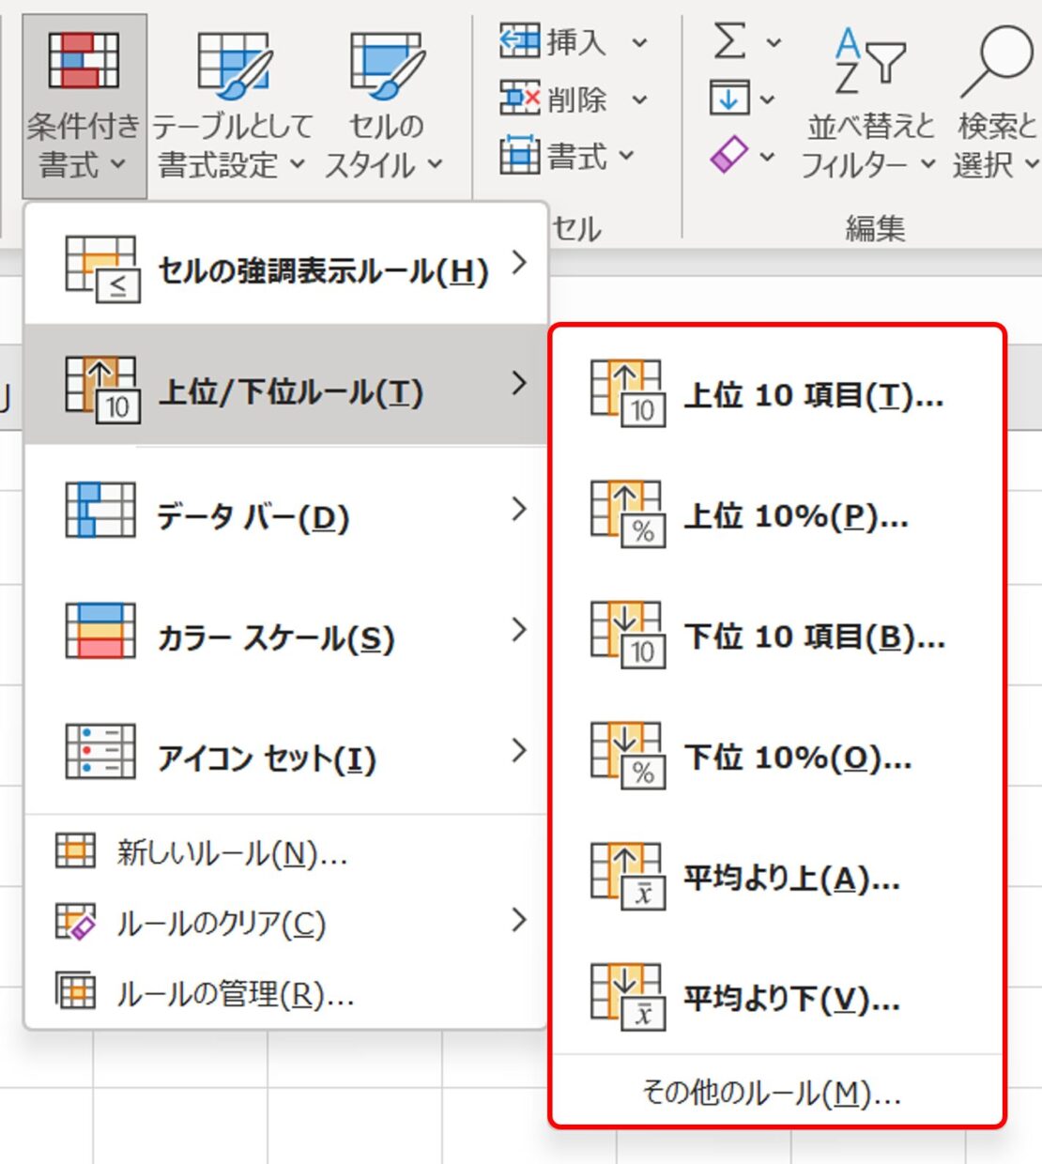Click the 平均より下 submenu icon

click(x=628, y=996)
